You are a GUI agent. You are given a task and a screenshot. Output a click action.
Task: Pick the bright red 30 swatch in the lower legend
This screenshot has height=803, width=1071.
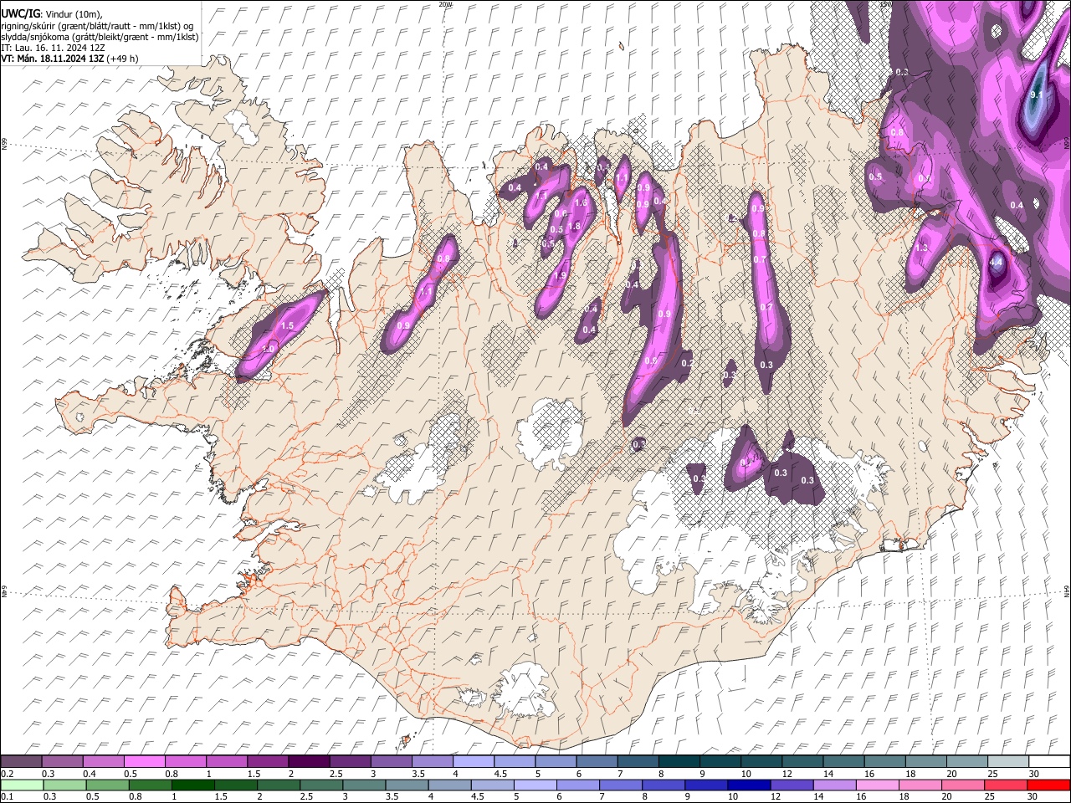click(x=1048, y=785)
